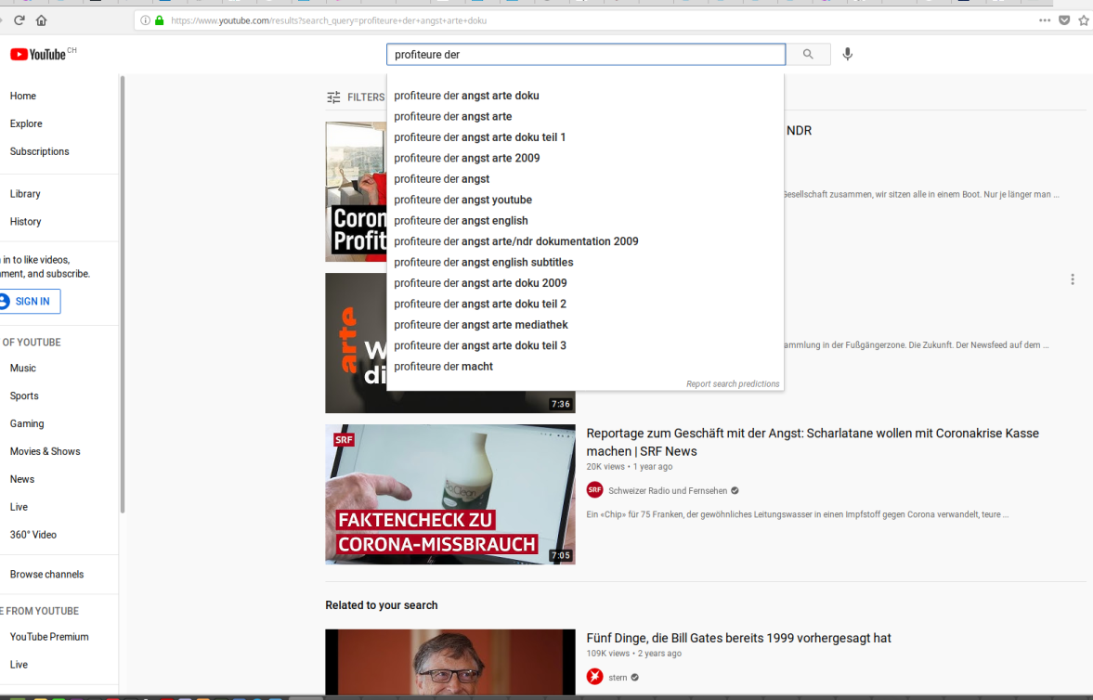Viewport: 1093px width, 700px height.
Task: Choose suggestion 'profiteure der angst english subtitles'
Action: click(585, 262)
